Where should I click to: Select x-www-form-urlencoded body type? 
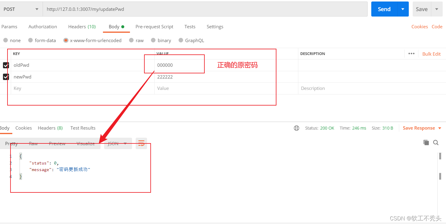[92, 40]
